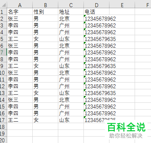Select the highlighted row 7 header
Screen dimensions: 151x143
click(x=3, y=52)
